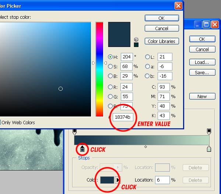
Task: Click the B field showing 29
Action: [126, 76]
